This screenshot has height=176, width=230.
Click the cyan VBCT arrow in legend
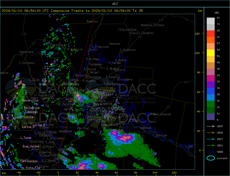point(211,139)
